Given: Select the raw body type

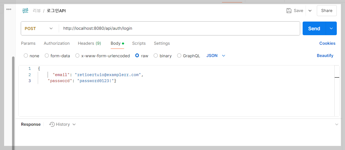Looking at the screenshot, I should (x=137, y=56).
